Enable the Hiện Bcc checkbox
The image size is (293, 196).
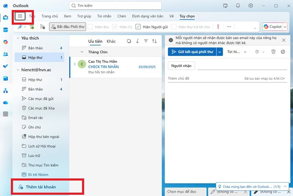tap(90, 27)
